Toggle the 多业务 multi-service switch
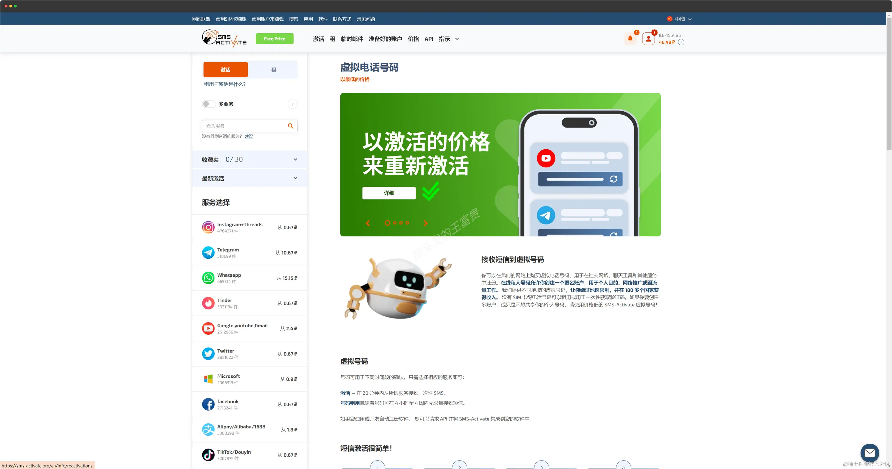The width and height of the screenshot is (892, 469). tap(209, 104)
